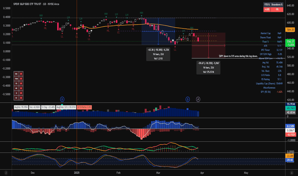This screenshot has width=298, height=176.
Task: Select the '$SPY down to 515 area' text note
Action: (x=238, y=56)
